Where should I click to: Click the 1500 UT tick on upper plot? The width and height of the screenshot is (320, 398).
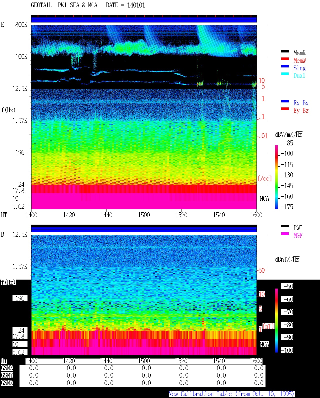pyautogui.click(x=144, y=215)
